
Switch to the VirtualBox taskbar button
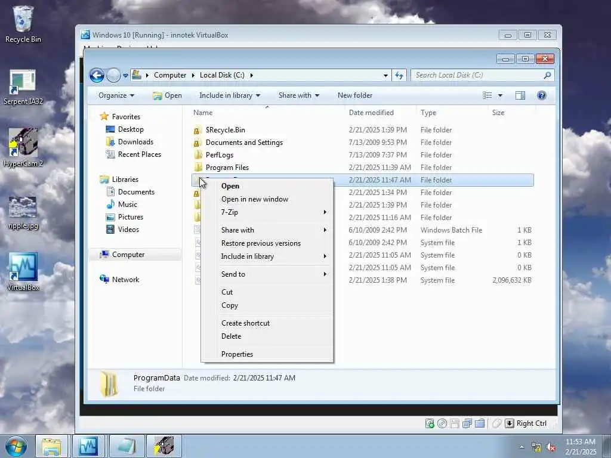pos(88,446)
